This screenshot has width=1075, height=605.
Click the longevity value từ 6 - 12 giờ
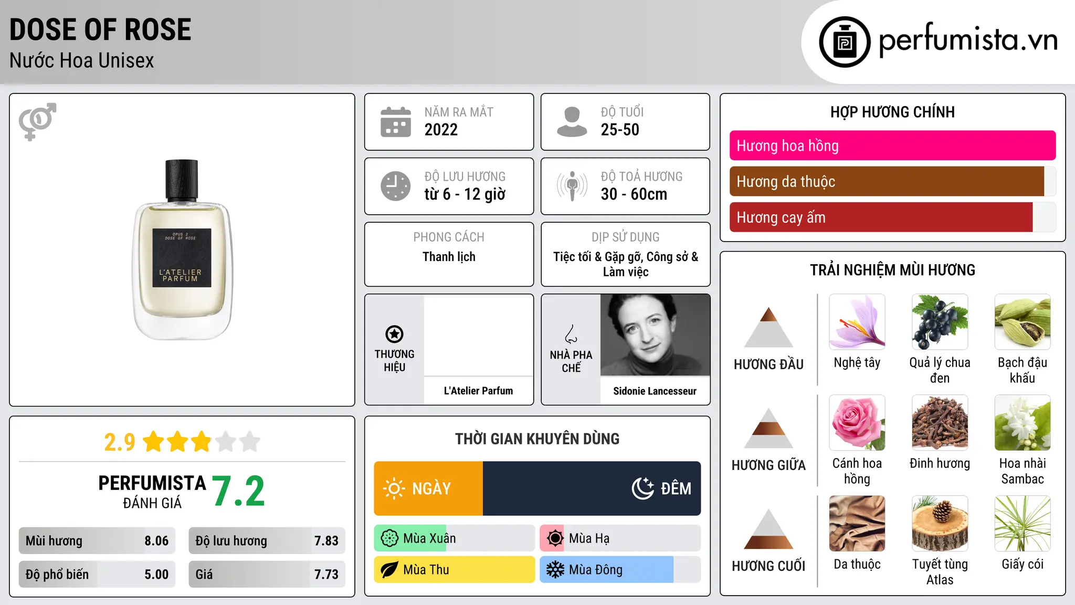point(465,194)
